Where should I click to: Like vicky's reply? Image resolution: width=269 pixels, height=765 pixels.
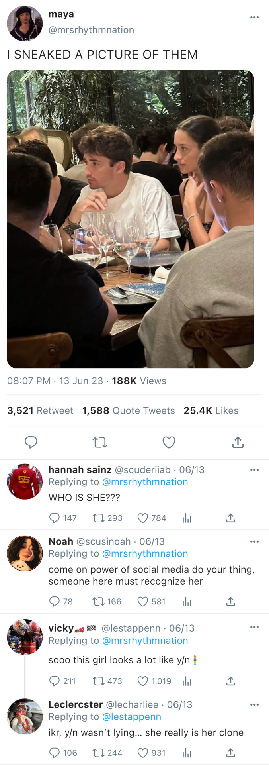pos(142,681)
